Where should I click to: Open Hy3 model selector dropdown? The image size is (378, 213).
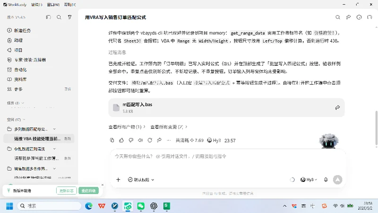(x=309, y=180)
